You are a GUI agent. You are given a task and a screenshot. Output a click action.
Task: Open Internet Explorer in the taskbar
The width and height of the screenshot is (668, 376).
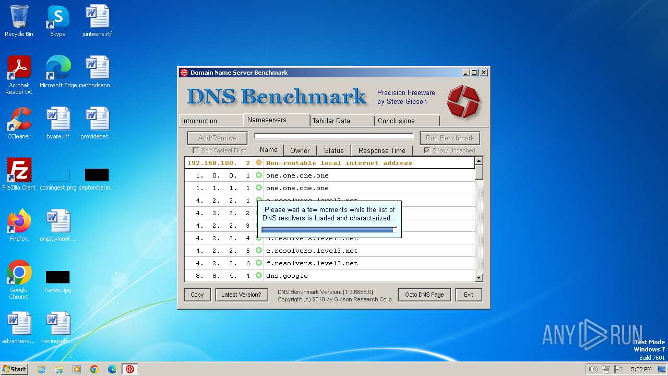pyautogui.click(x=41, y=369)
